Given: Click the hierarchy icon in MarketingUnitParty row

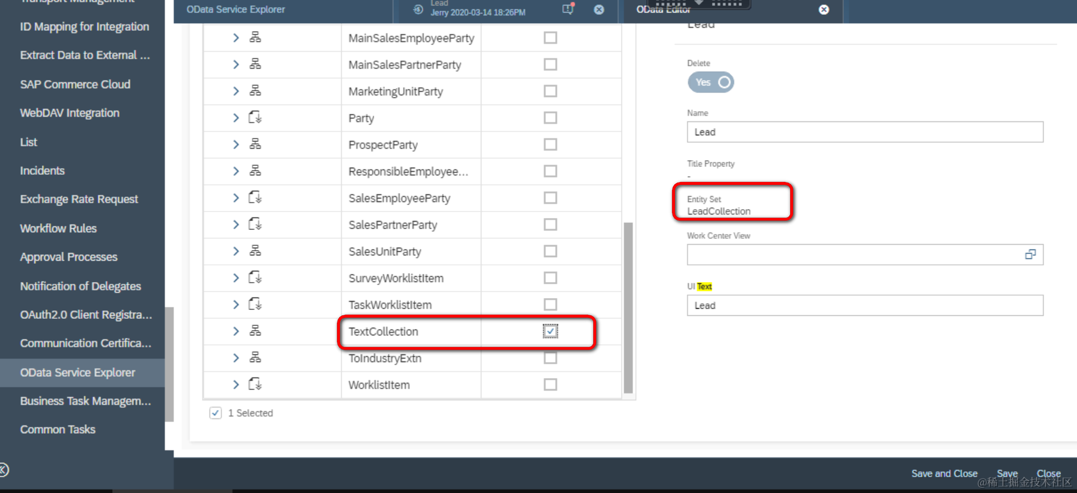Looking at the screenshot, I should [x=255, y=91].
